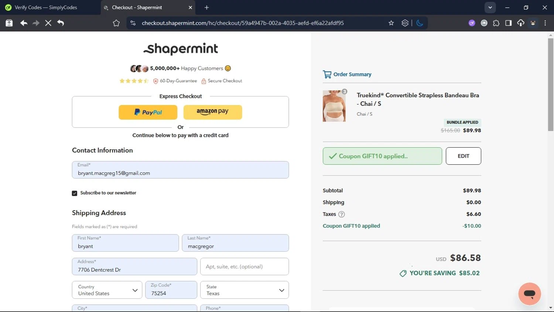Uncheck Subscribe to our newsletter
The width and height of the screenshot is (554, 312).
tap(75, 193)
